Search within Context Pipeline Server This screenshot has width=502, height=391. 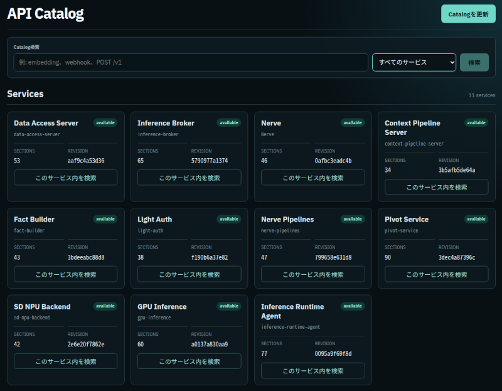coord(436,186)
